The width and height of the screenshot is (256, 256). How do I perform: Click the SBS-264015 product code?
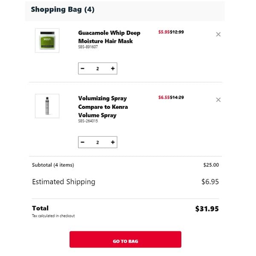88,121
